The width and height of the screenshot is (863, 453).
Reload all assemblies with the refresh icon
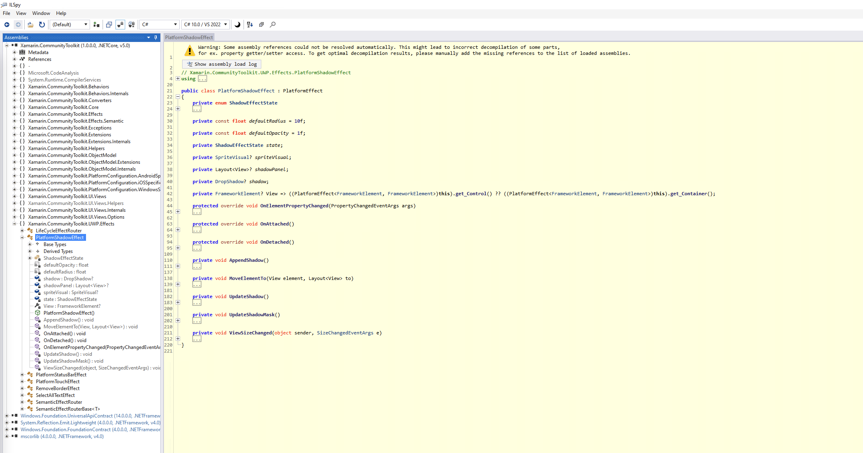click(42, 25)
